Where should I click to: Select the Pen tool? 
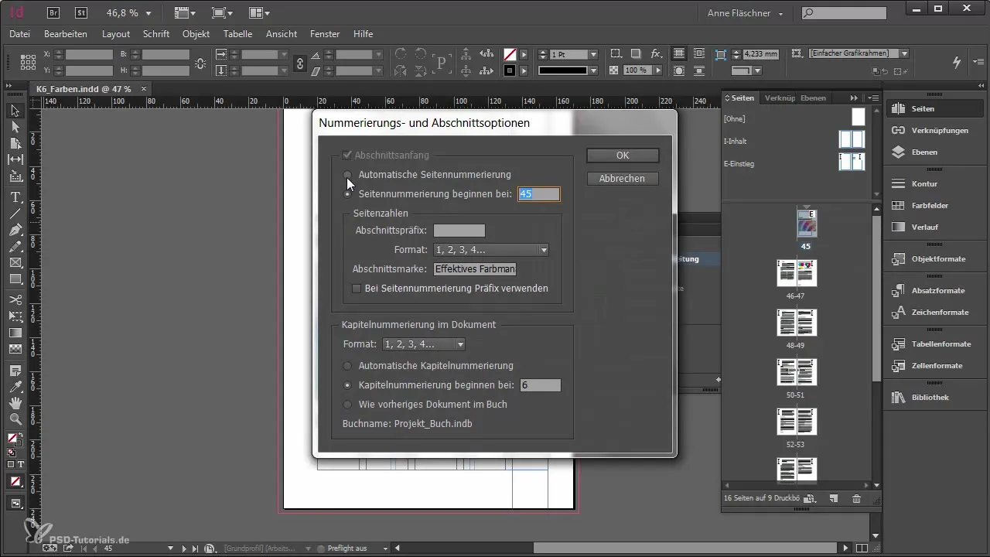click(x=15, y=231)
